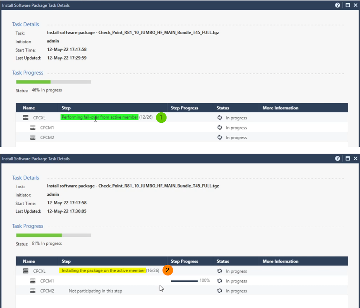The width and height of the screenshot is (360, 308).
Task: Click CPCM1 100% step progress bar
Action: coord(184,281)
